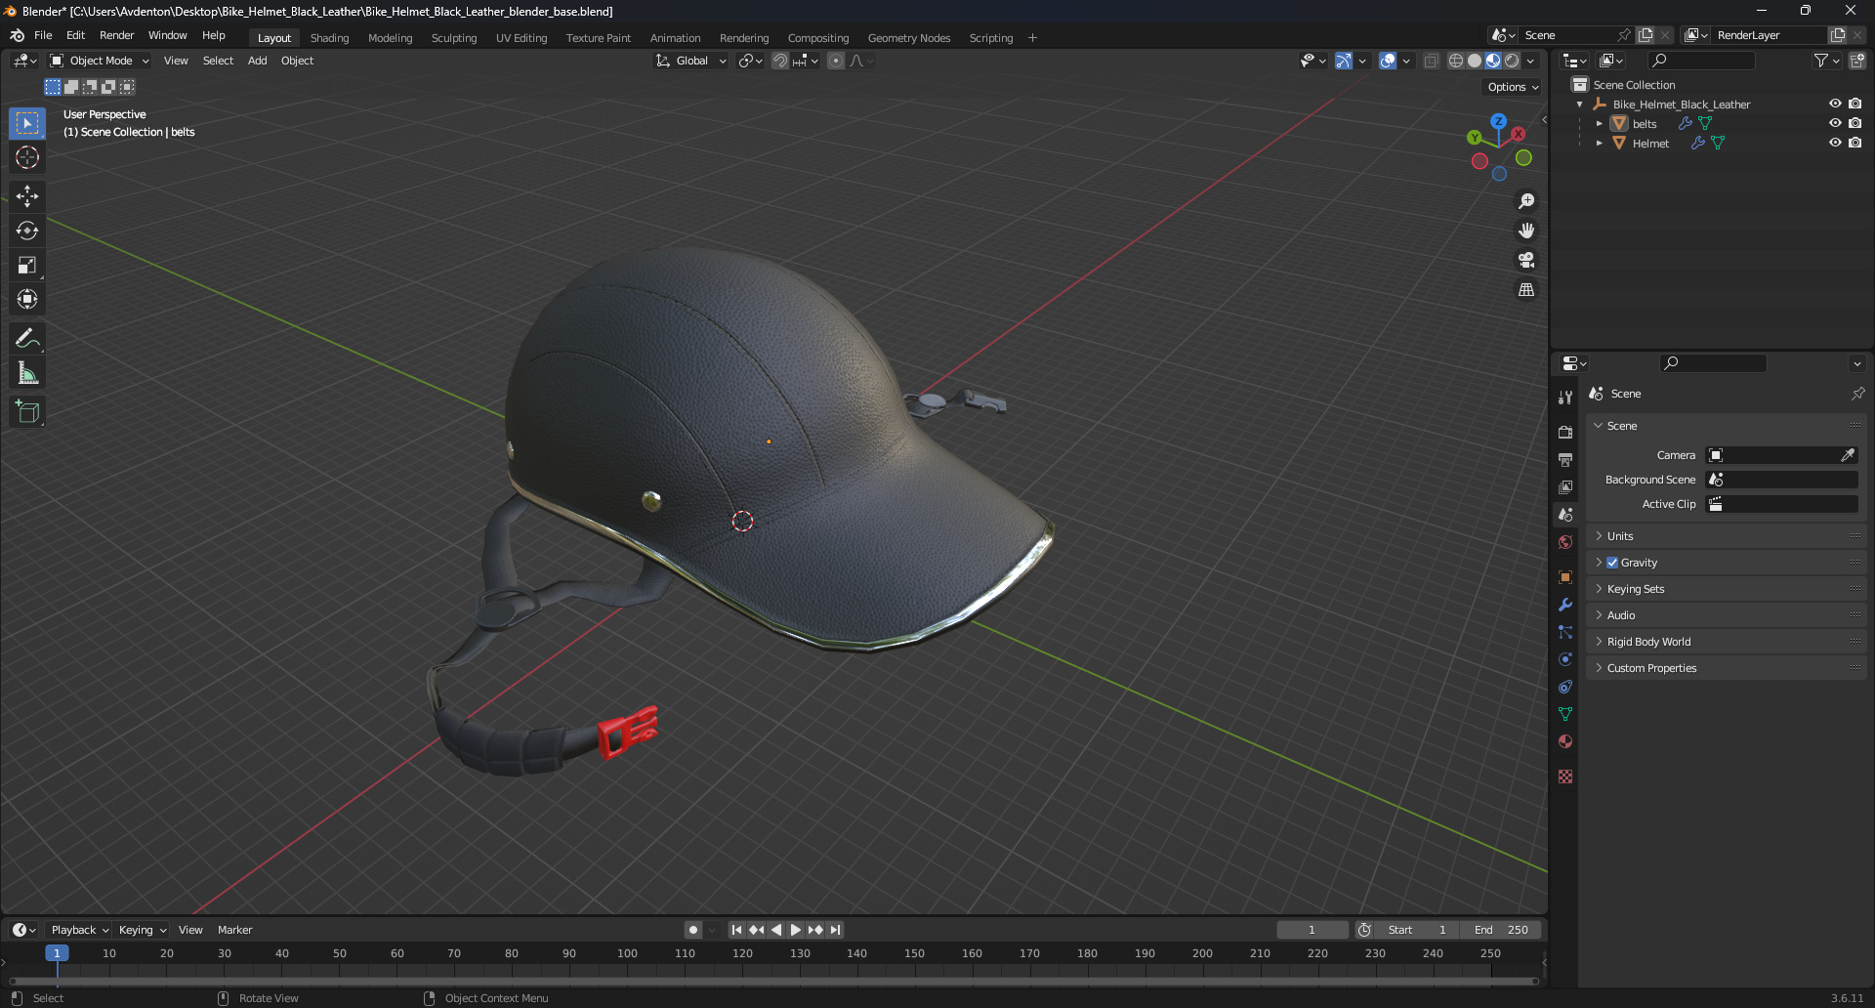Activate the Scale tool
1875x1008 pixels.
(27, 265)
